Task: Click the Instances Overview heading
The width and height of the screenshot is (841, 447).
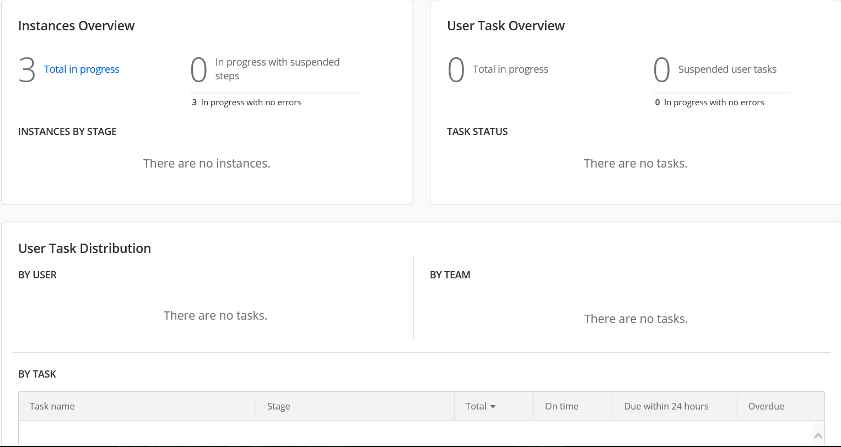Action: 76,26
